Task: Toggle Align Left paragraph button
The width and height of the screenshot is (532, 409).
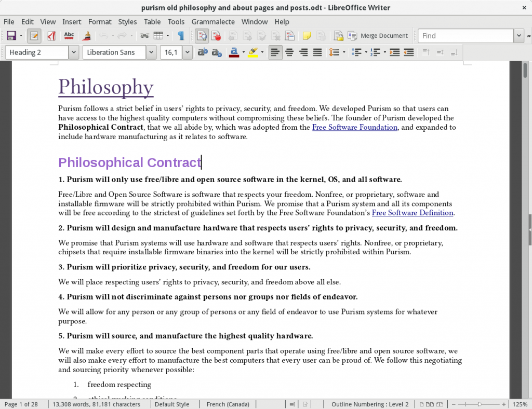Action: click(x=275, y=52)
